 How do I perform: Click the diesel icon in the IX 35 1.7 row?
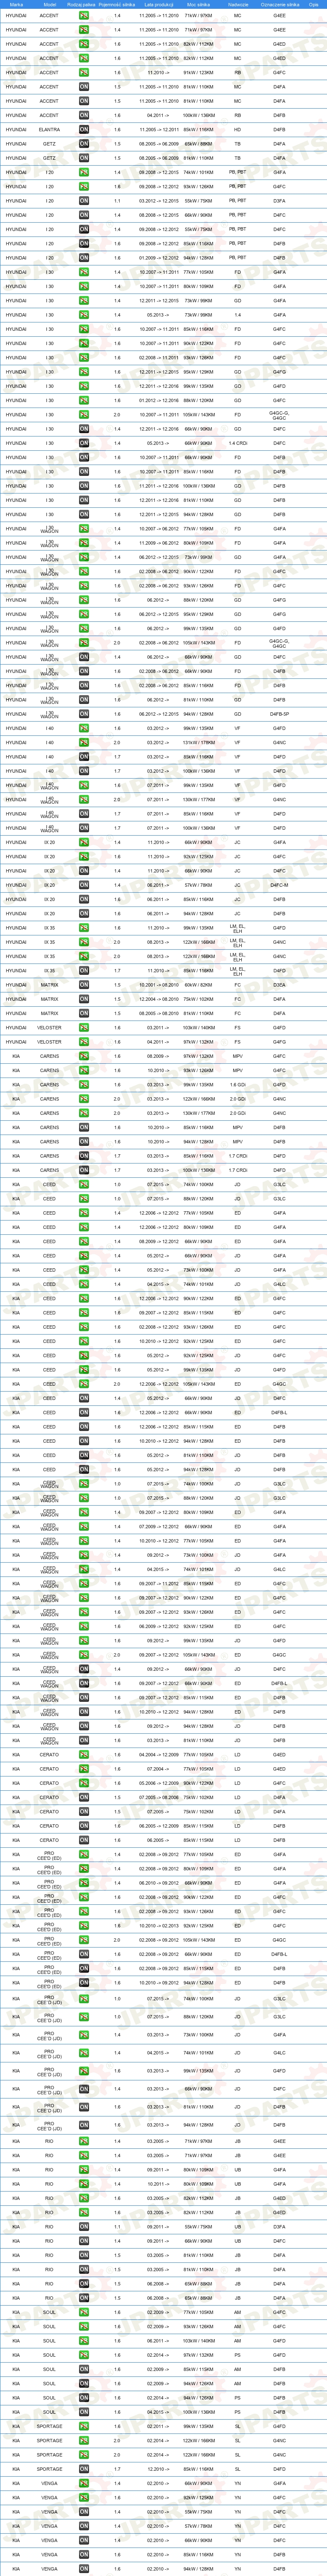coord(84,971)
